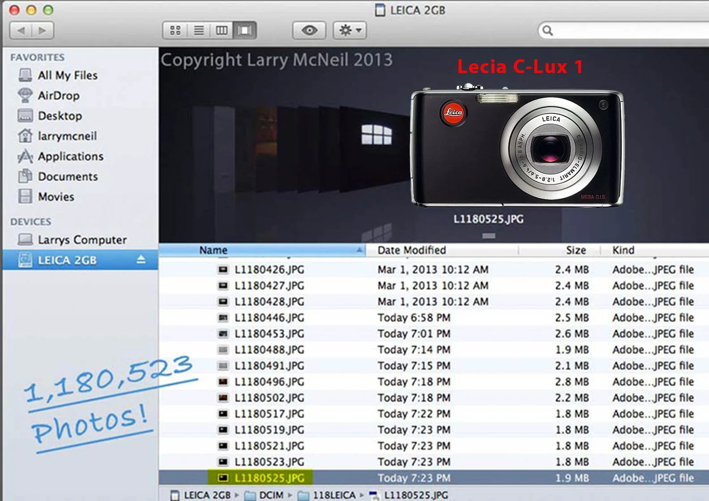Viewport: 709px width, 501px height.
Task: Click 'Today 7:14 PM' date cell
Action: tap(414, 349)
